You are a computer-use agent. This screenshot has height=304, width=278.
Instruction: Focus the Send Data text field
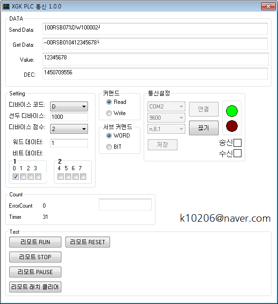(155, 29)
